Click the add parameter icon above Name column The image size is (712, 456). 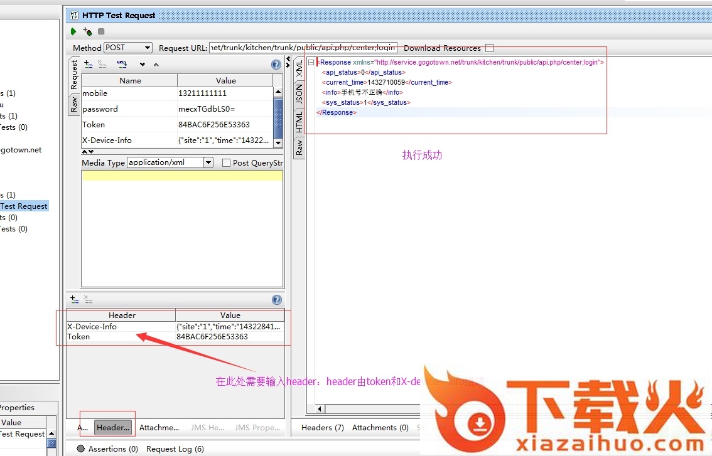(89, 65)
